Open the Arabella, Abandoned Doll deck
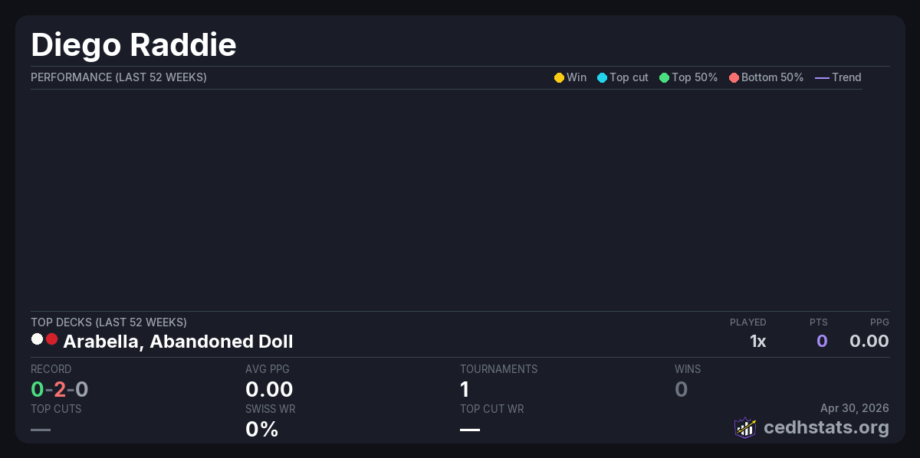The image size is (920, 458). [x=178, y=342]
